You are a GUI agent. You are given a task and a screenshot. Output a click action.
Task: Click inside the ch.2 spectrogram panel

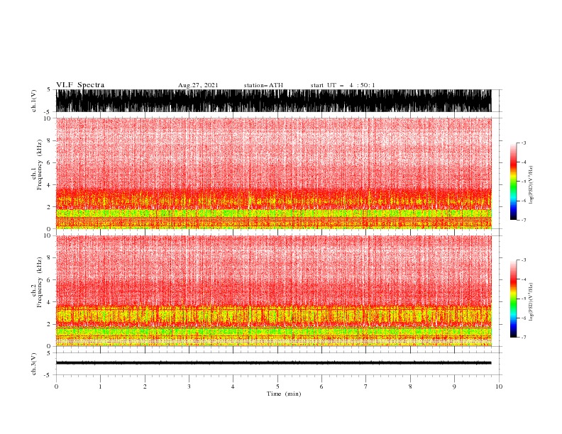pos(273,291)
